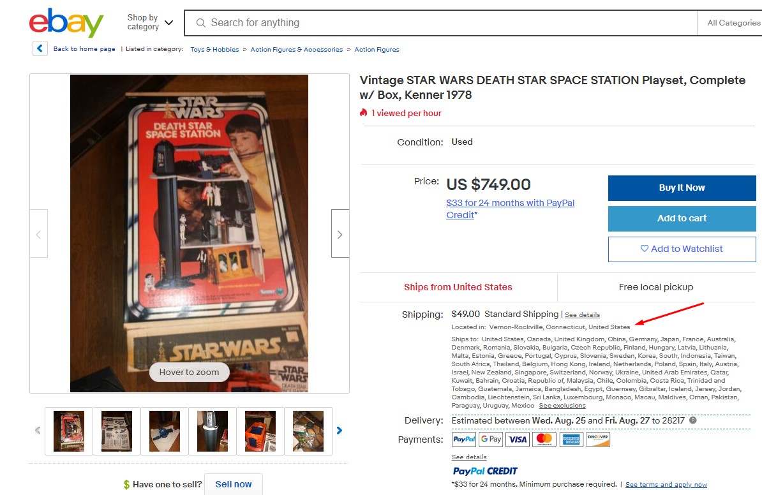Show next main product image
Image resolution: width=762 pixels, height=495 pixels.
(340, 233)
